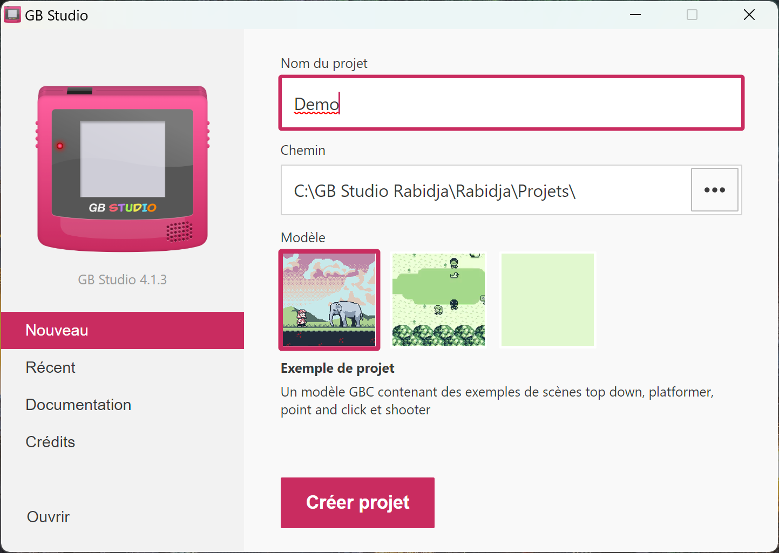Click the GB Studio 4.1.3 version text
Viewport: 779px width, 553px height.
click(x=123, y=279)
